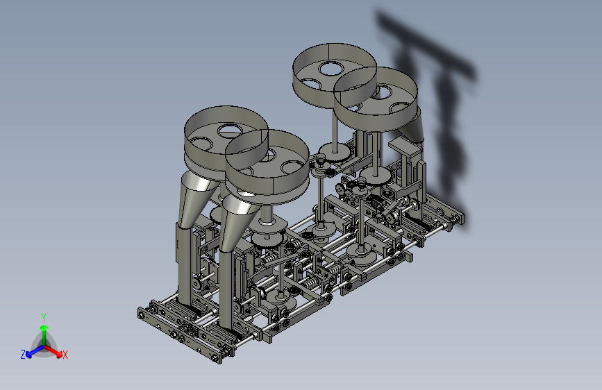Image resolution: width=602 pixels, height=390 pixels.
Task: Click the green Y axis of the orientation triad
Action: 44,334
